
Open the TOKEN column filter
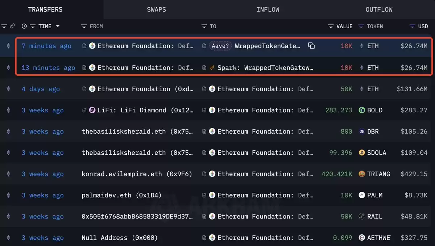coord(361,26)
